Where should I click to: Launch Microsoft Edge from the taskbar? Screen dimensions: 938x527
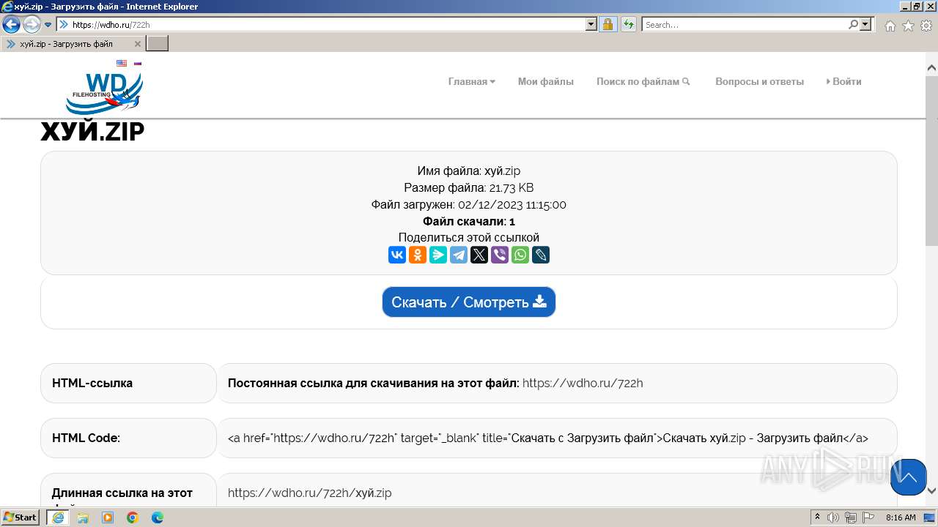(158, 517)
